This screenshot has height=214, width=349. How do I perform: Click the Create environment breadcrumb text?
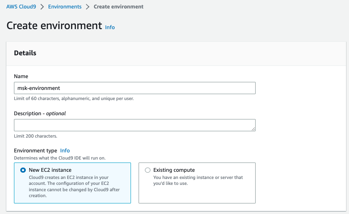pos(118,7)
